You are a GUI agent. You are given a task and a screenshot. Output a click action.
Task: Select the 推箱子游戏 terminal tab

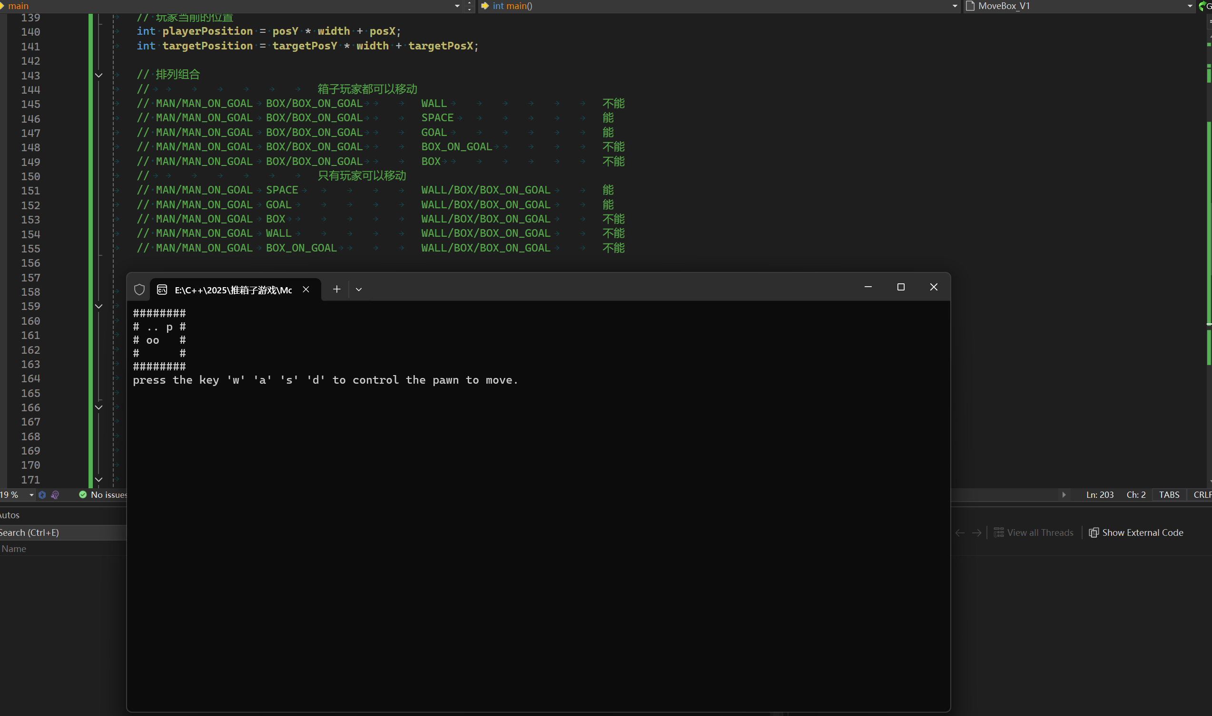233,290
